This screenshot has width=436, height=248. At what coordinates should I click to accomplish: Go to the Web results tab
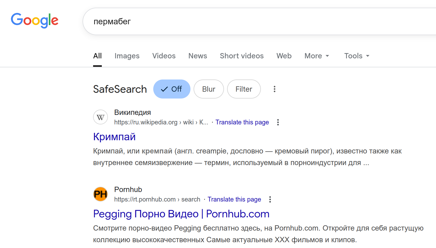coord(284,56)
